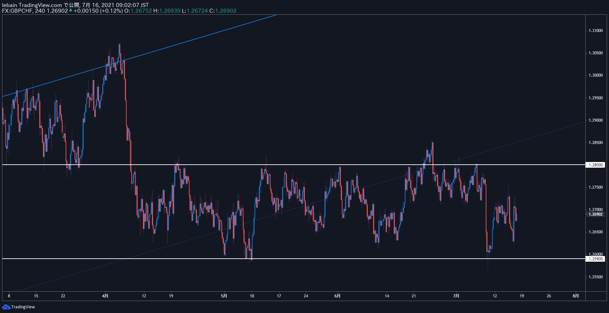609x313 pixels.
Task: Click the '8月' date axis label
Action: (576, 296)
